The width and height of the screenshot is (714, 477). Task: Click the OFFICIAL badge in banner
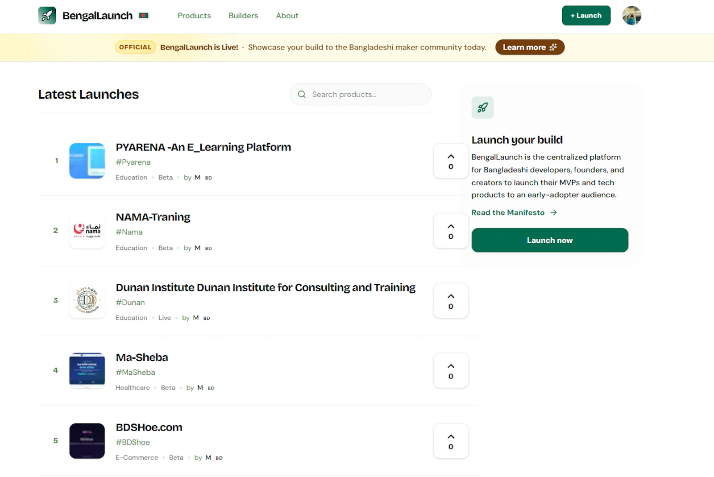click(135, 47)
